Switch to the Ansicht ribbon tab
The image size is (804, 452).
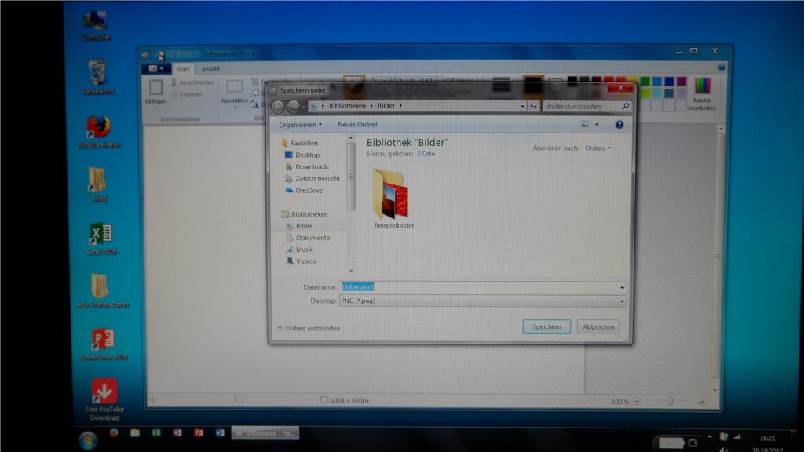point(210,69)
